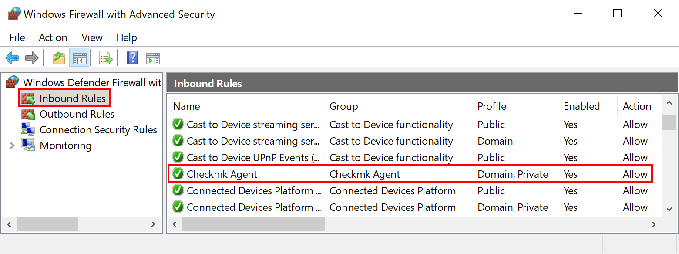Expand the Monitoring tree node

[x=12, y=146]
